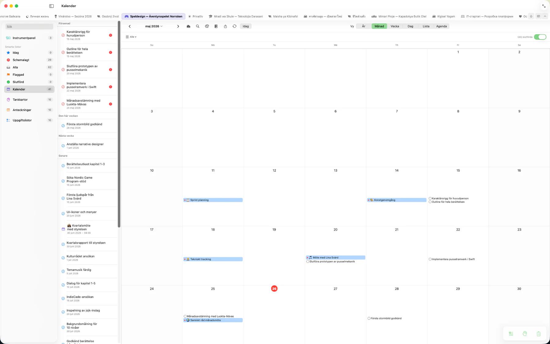Select Flaggad smart list flag icon
Viewport: 550px width, 344px height.
[x=8, y=75]
